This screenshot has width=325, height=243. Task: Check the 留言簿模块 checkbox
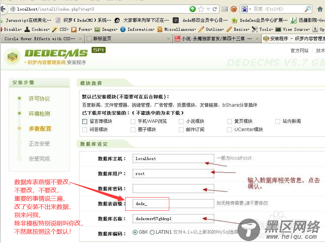[x=84, y=121]
